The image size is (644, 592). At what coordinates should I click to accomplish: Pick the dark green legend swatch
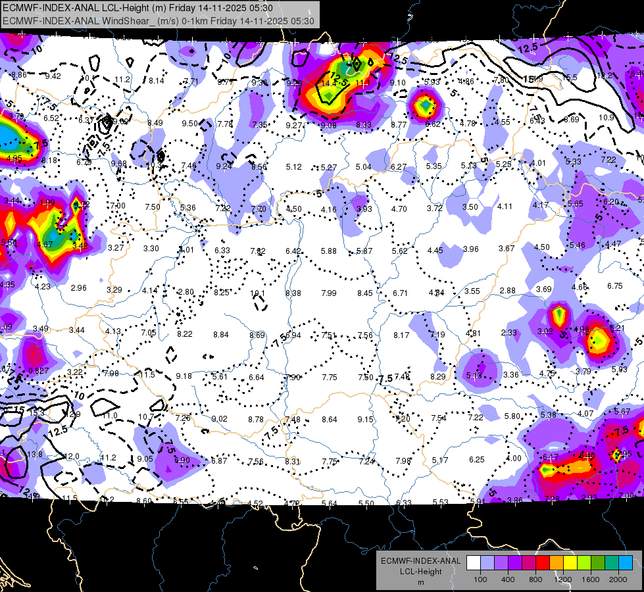597,563
